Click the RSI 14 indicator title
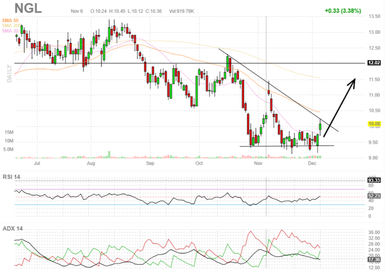Viewport: 389px width, 274px height. (x=12, y=177)
